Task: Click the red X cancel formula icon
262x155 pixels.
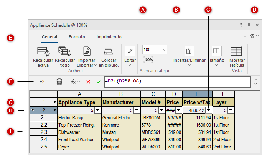Action: 88,82
